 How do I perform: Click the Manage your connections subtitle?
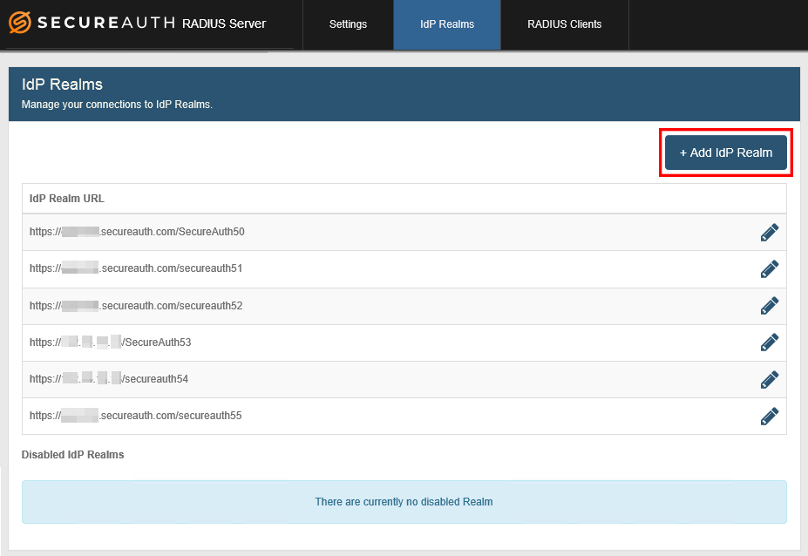[x=117, y=104]
